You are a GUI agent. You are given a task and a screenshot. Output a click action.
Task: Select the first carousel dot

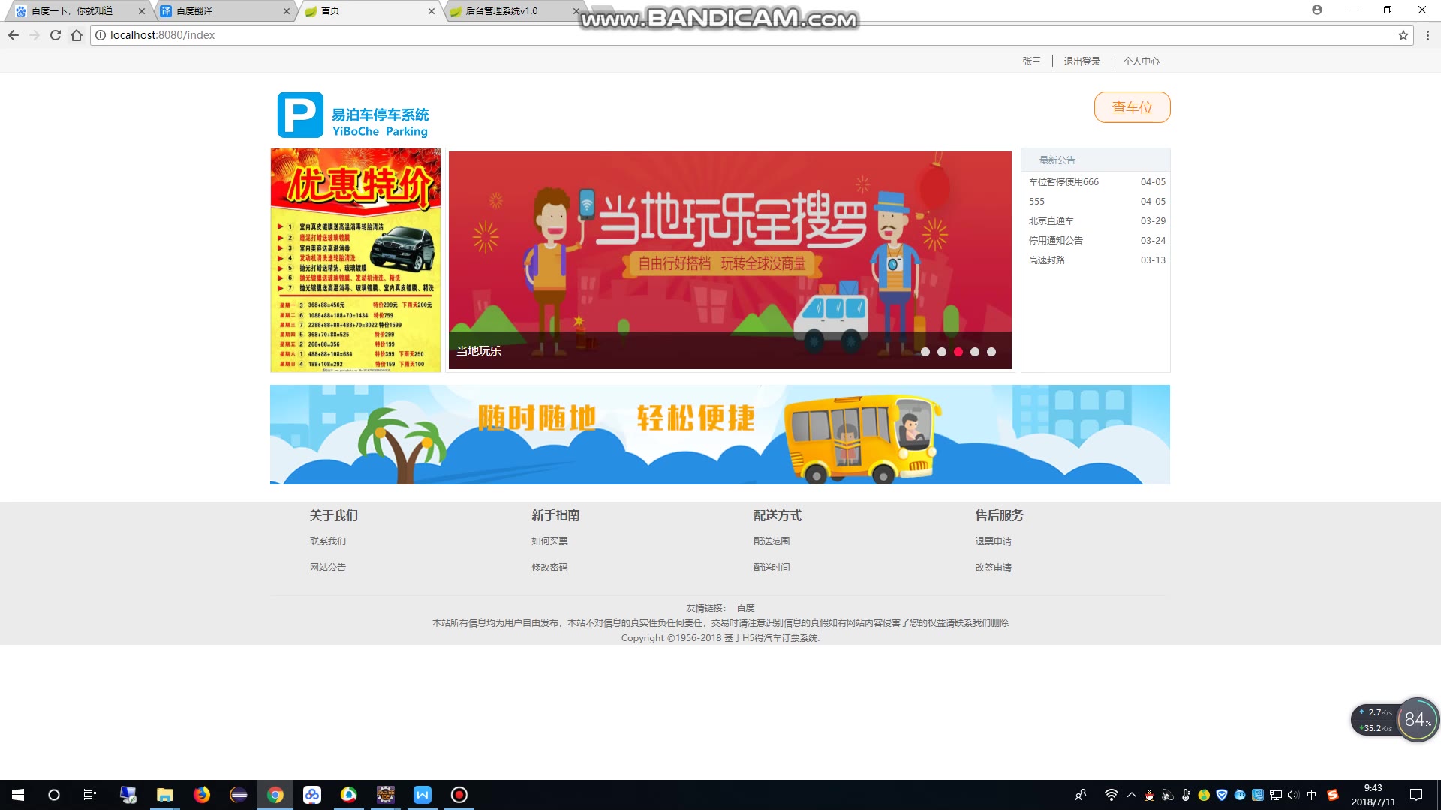tap(925, 352)
